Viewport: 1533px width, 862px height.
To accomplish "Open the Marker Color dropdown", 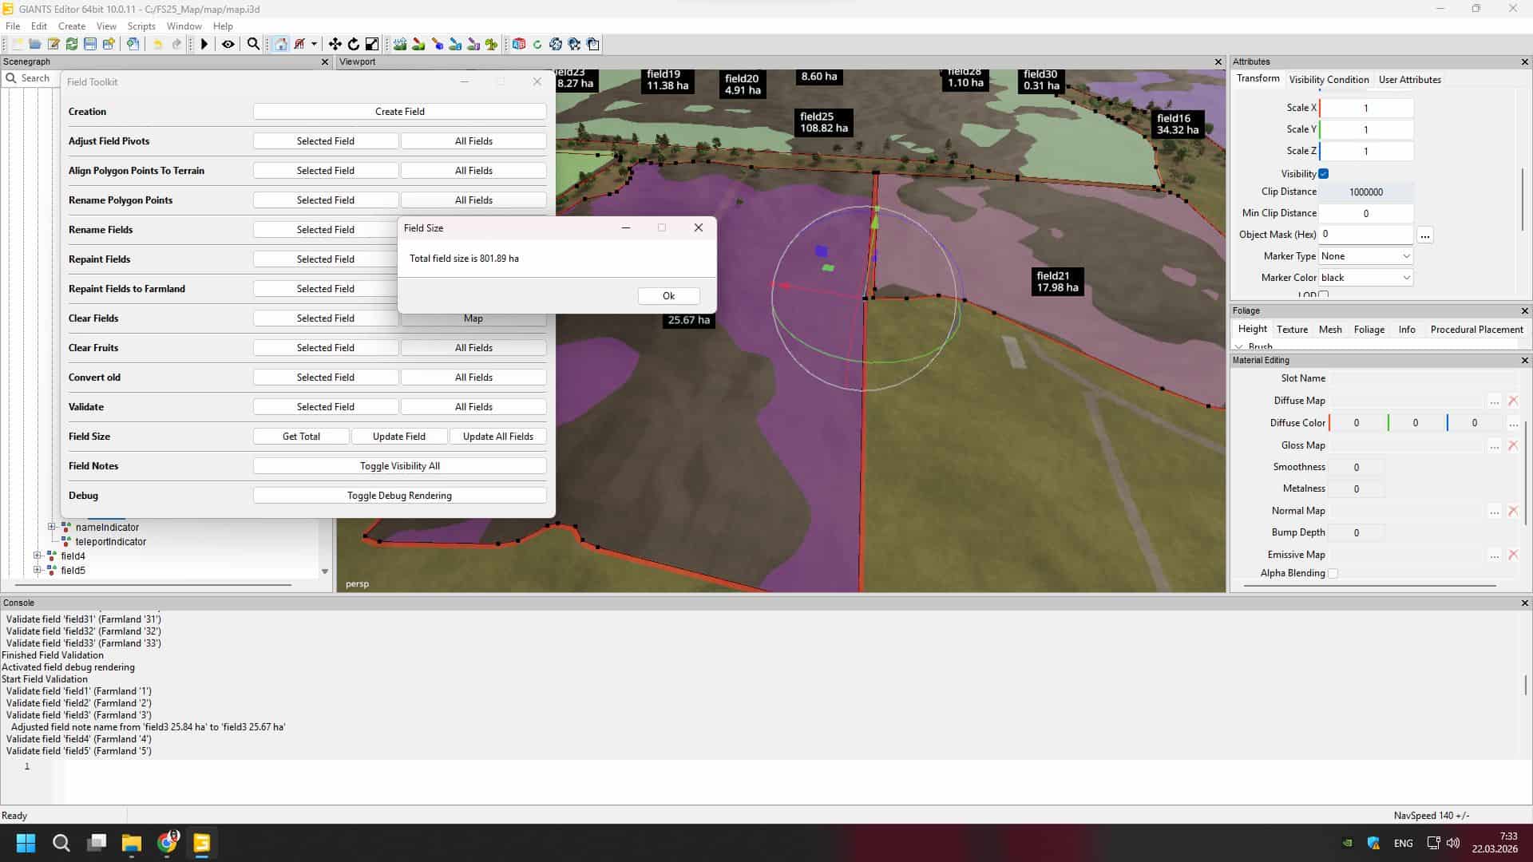I will click(1365, 278).
